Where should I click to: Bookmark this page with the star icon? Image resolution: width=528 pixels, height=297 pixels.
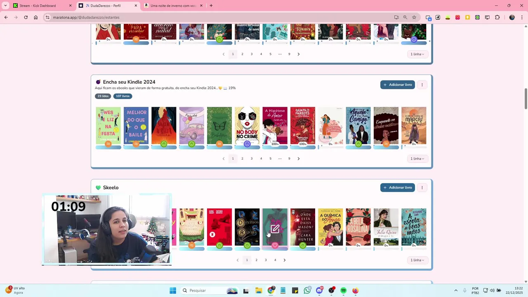point(414,17)
